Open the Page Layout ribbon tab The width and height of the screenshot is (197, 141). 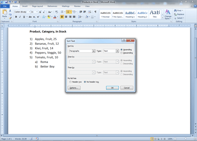[x=38, y=6]
